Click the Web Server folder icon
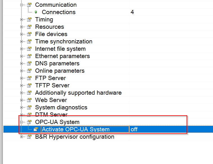The image size is (213, 164). tap(29, 100)
